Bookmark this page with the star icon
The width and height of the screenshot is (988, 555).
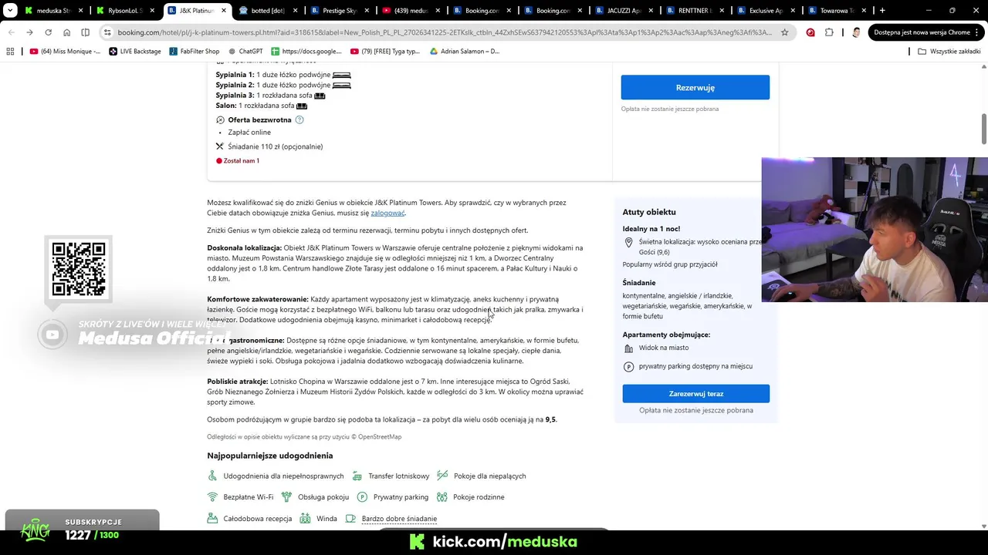pos(784,32)
